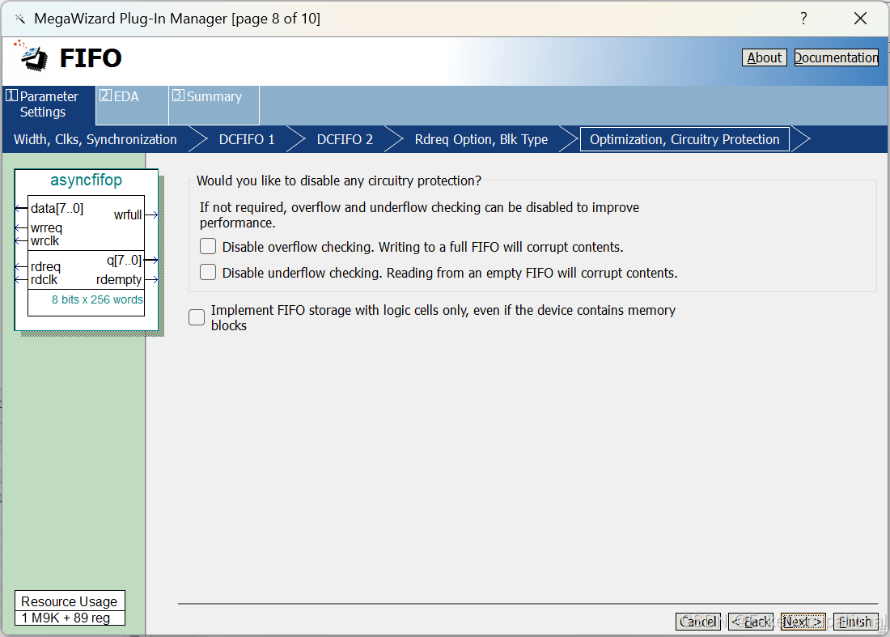Go to Rdreq Option, Blk Type step
The width and height of the screenshot is (890, 637).
[481, 140]
